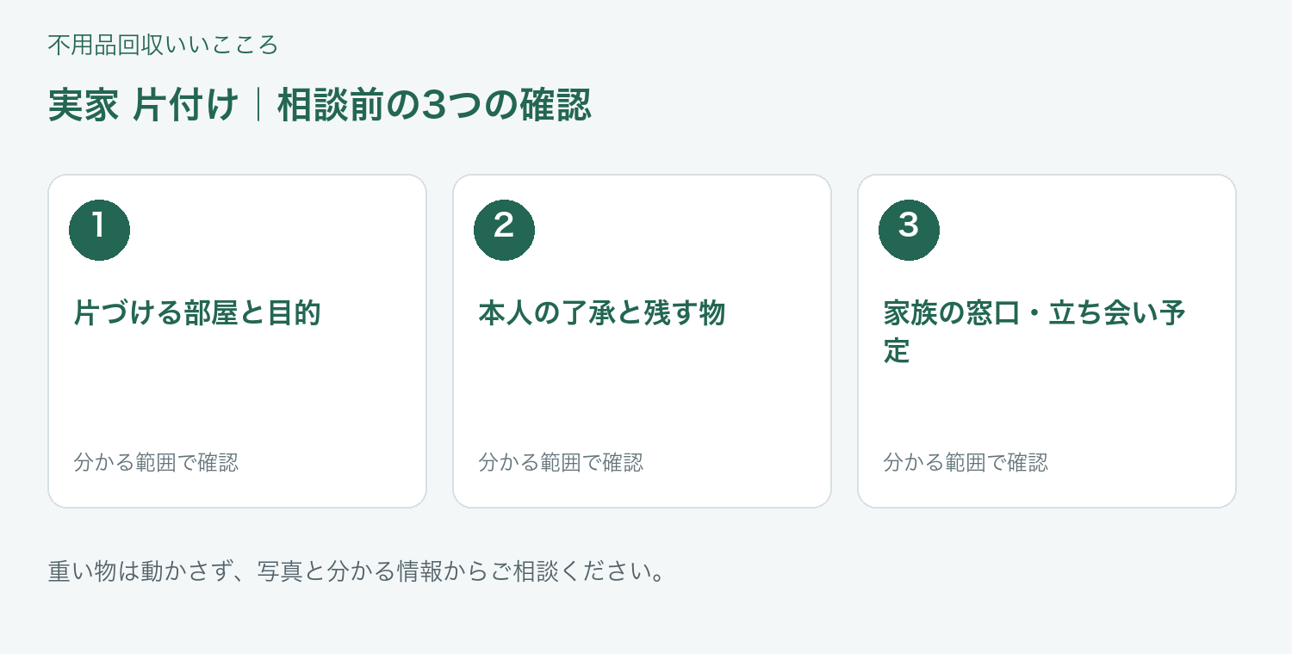
Task: Open the 家族の窓口・立ち会い予定 card heading
Action: pyautogui.click(x=1034, y=332)
